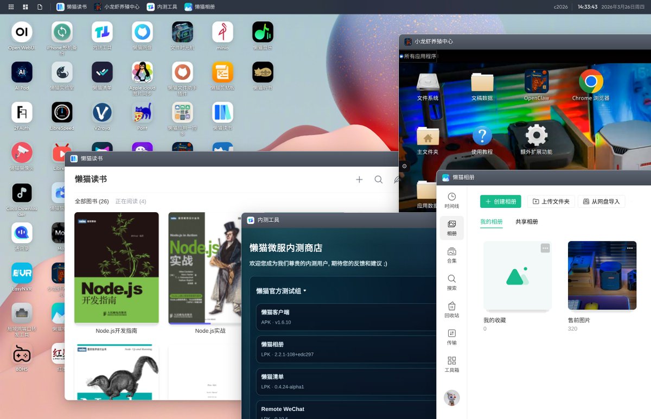The width and height of the screenshot is (651, 419).
Task: Open the 2FAuth desktop app
Action: [22, 112]
